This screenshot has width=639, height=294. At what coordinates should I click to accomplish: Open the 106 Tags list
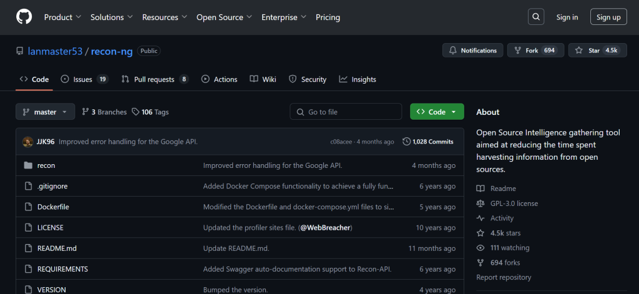click(150, 112)
